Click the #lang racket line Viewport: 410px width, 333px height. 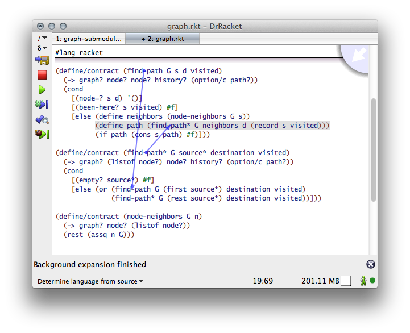(x=80, y=53)
